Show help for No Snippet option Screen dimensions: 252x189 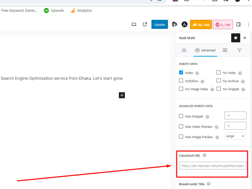click(243, 89)
